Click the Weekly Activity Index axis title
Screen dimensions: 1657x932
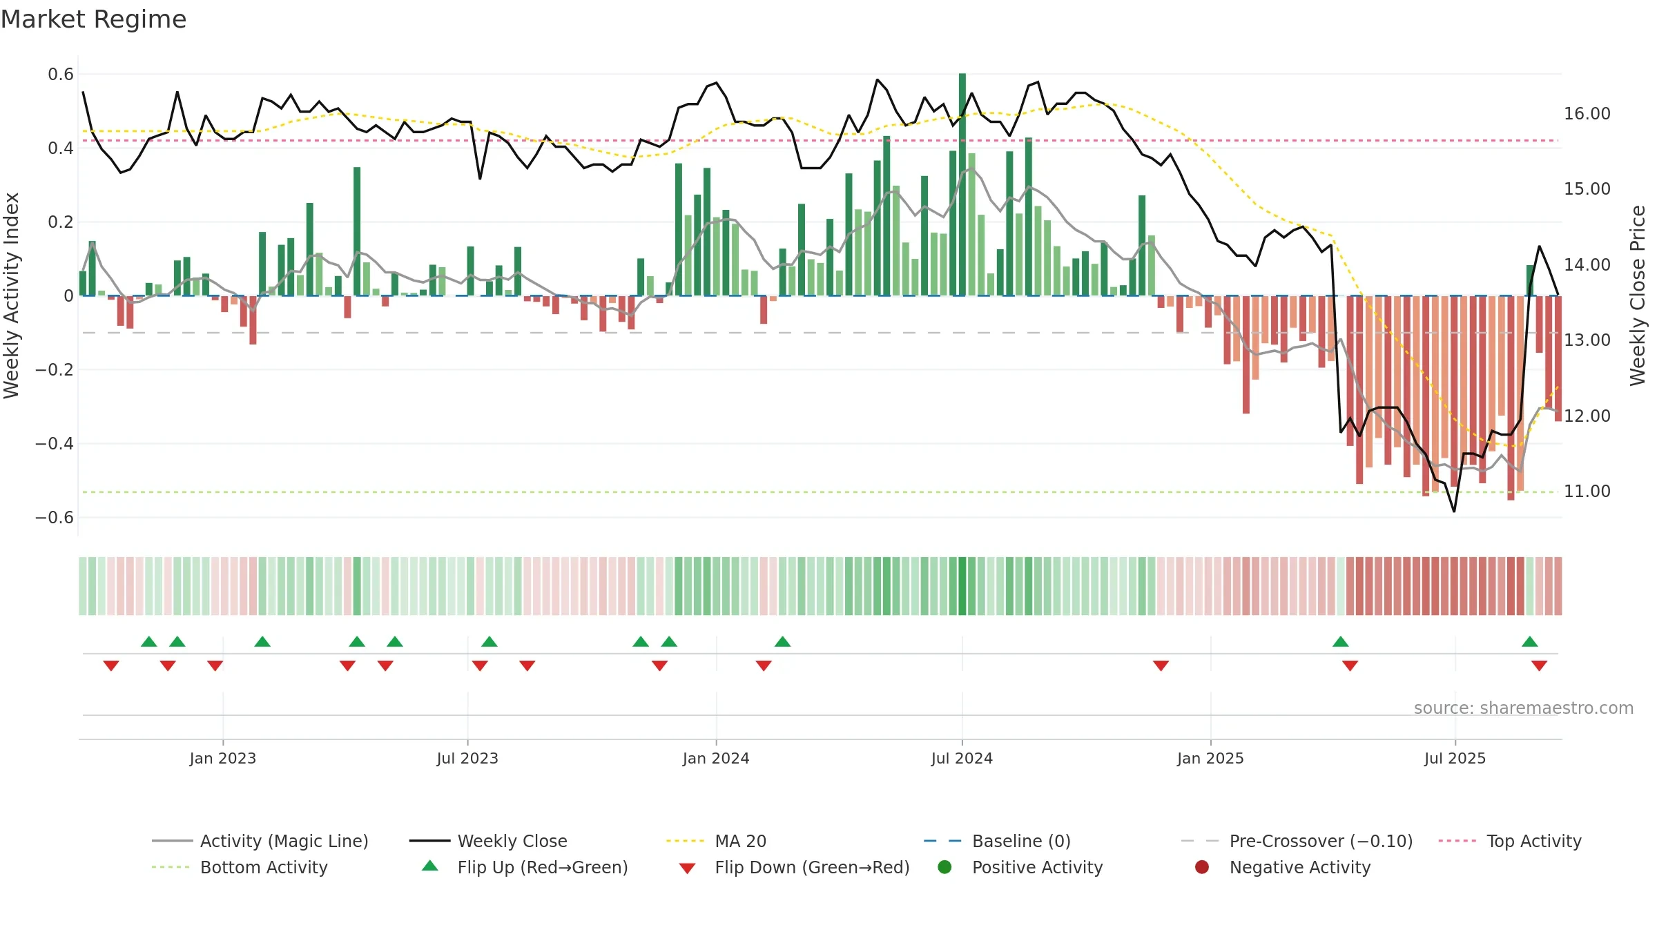pos(12,295)
